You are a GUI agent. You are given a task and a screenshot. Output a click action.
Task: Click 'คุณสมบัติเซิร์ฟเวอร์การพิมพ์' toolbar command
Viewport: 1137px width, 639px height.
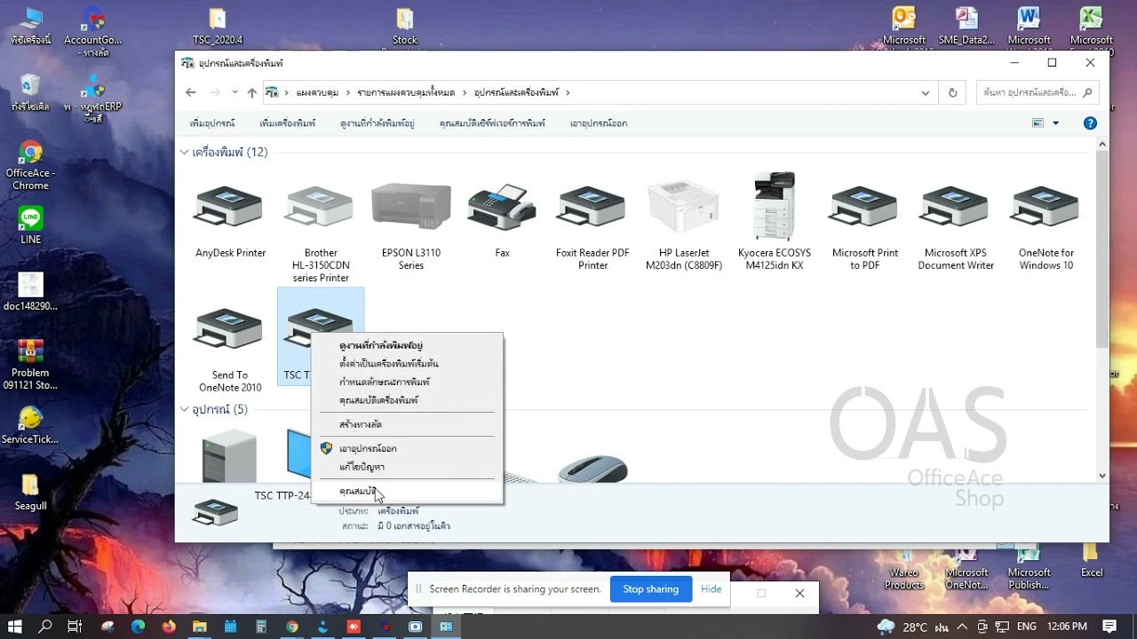tap(492, 123)
